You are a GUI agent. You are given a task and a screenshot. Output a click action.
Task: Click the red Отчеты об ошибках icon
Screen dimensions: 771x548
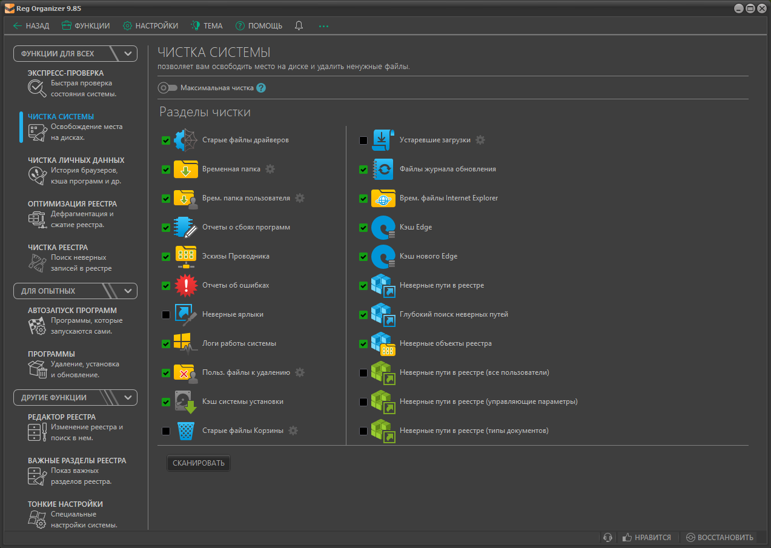pos(185,285)
